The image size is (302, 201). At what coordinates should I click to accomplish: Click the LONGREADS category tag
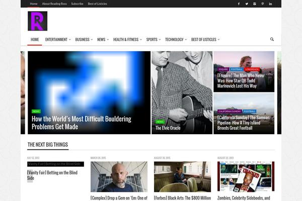252,69
